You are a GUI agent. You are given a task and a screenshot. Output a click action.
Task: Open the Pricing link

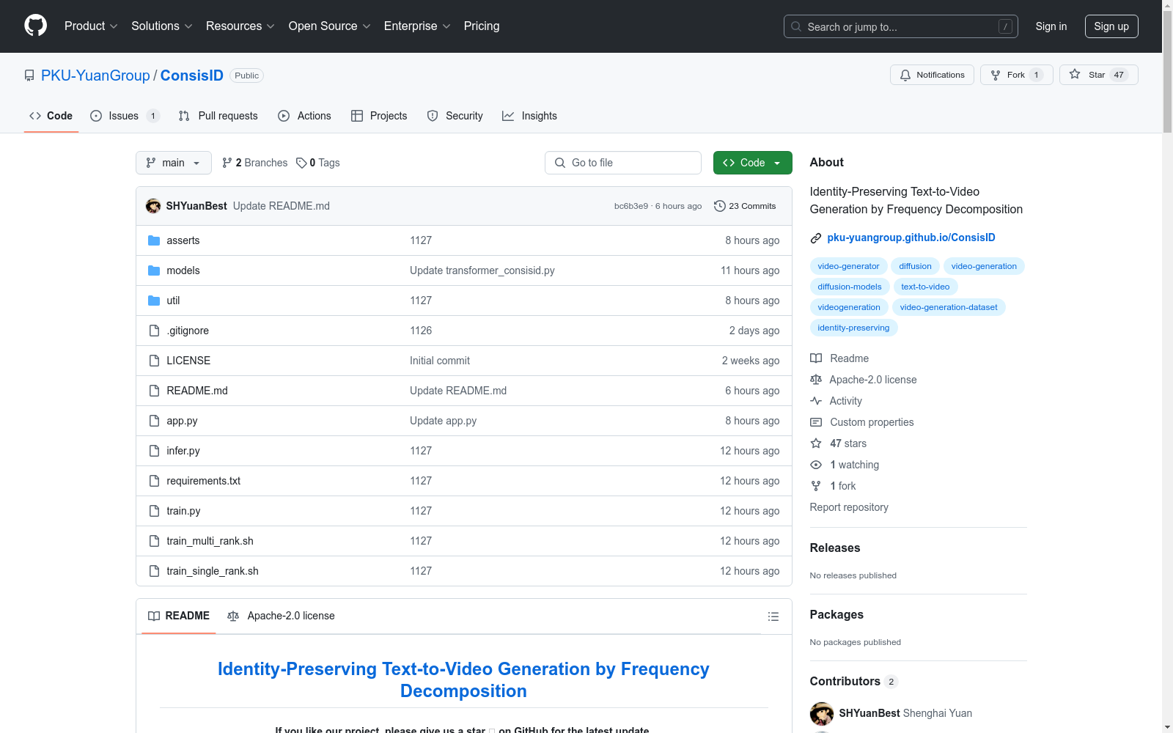482,26
